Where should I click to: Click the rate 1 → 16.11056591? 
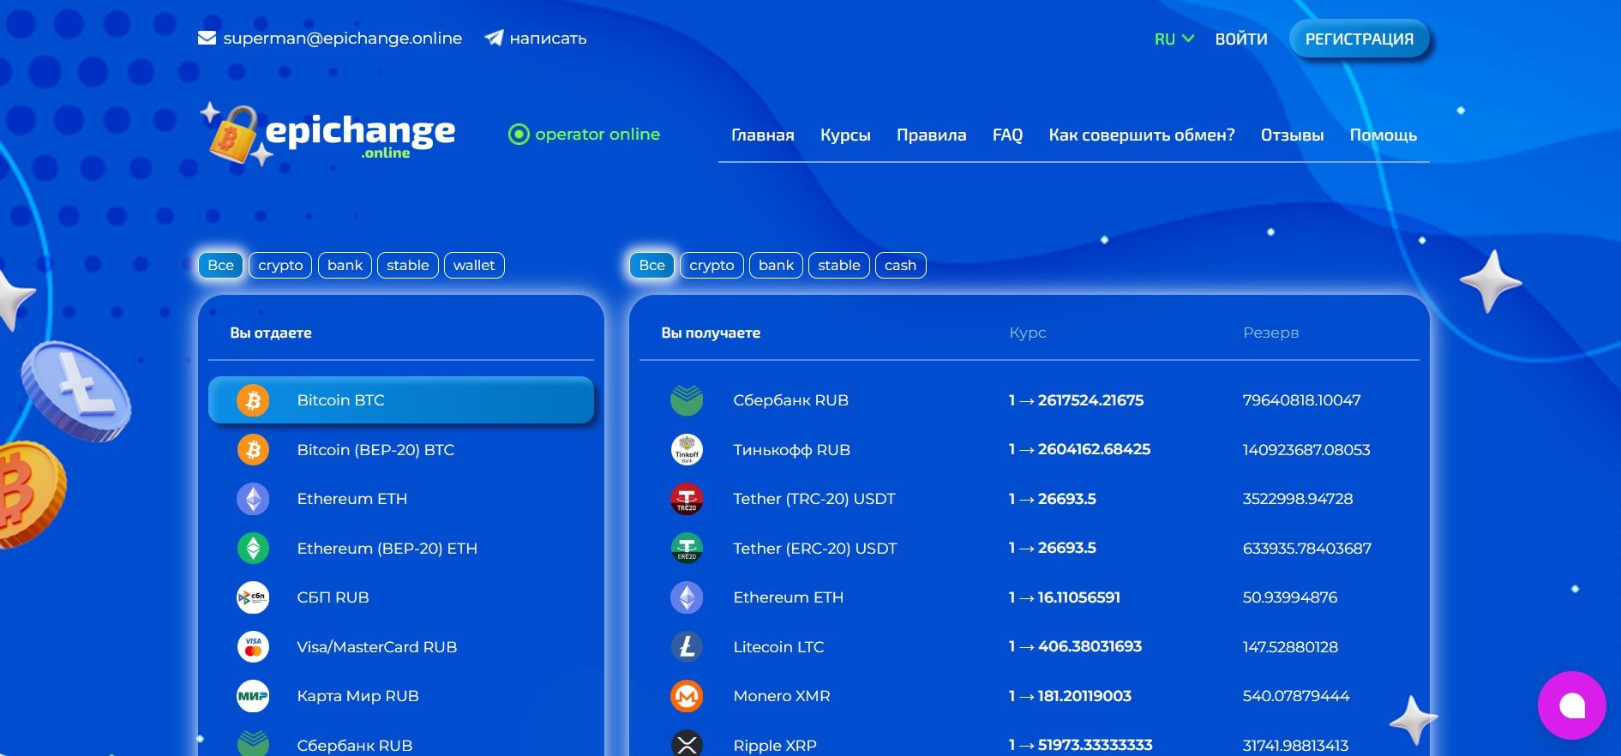coord(1064,597)
